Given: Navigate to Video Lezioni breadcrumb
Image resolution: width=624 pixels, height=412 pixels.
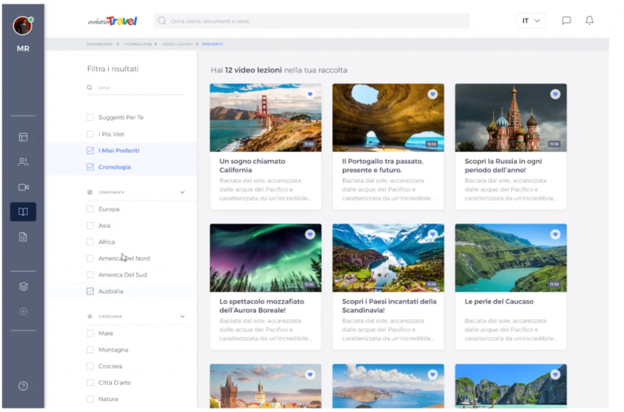Looking at the screenshot, I should (x=177, y=44).
